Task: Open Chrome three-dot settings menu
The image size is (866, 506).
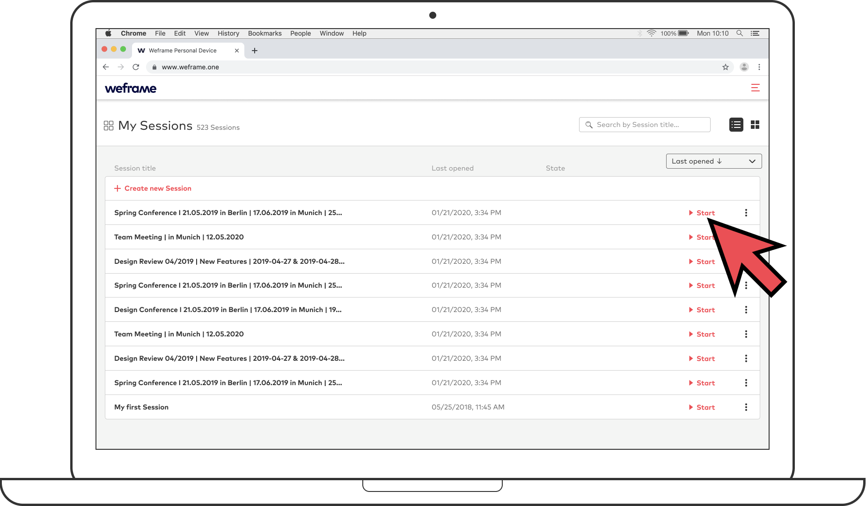Action: pos(759,67)
